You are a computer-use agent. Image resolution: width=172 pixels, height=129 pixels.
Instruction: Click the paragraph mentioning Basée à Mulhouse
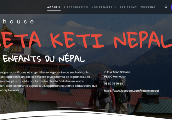(48, 81)
